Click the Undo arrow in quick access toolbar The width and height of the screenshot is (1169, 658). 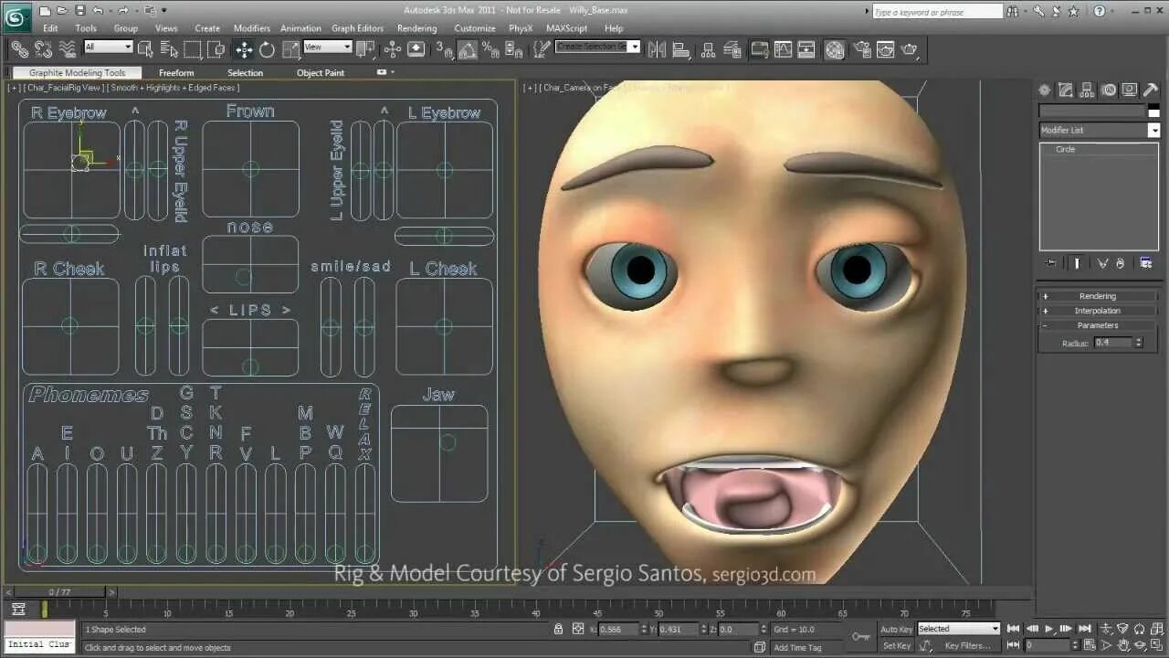[x=98, y=10]
